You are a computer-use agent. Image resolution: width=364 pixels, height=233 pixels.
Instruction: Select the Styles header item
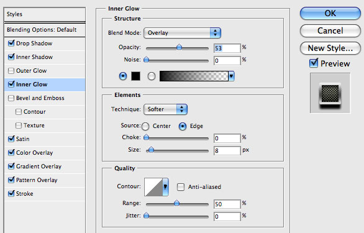pos(45,14)
